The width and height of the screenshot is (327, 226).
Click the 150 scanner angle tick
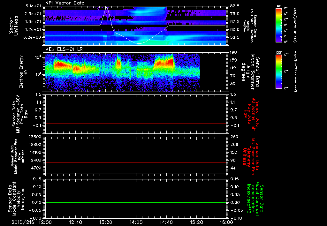pos(234,60)
